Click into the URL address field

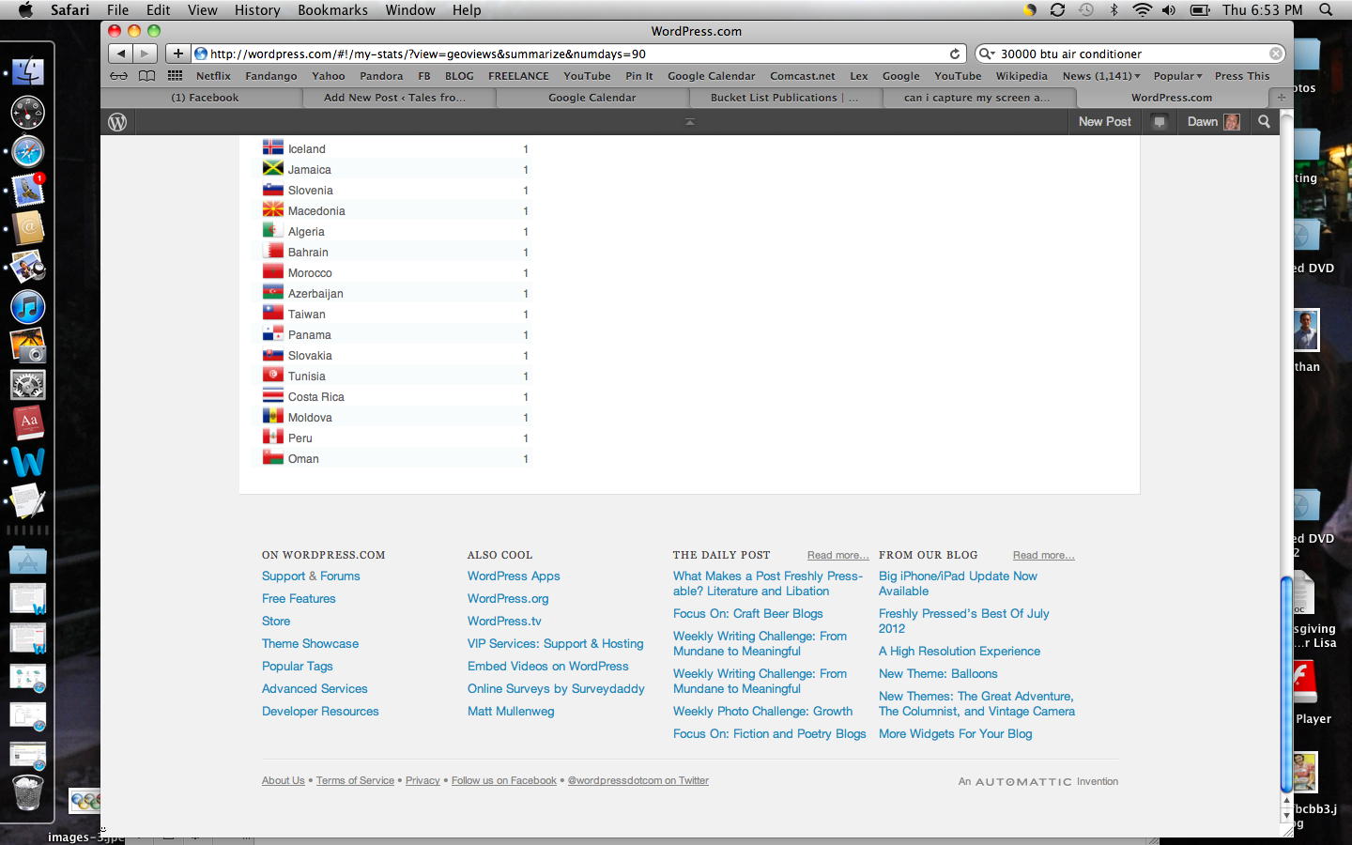pyautogui.click(x=563, y=54)
